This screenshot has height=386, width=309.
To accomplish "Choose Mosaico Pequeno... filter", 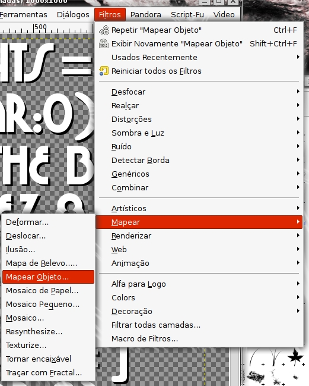I will [48, 305].
